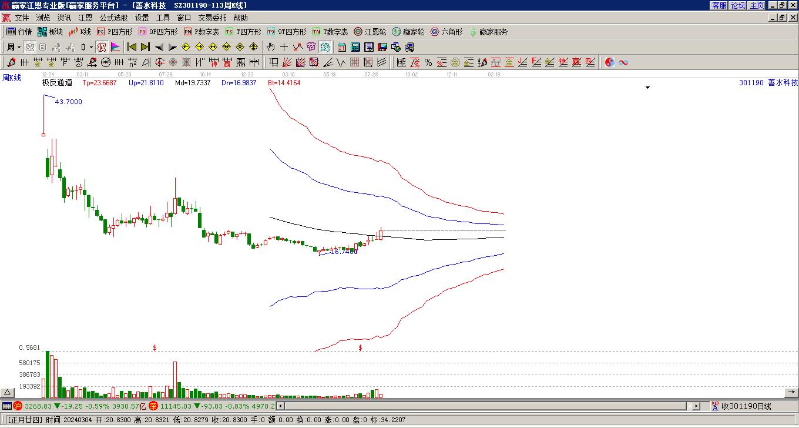Select the percent sign drawing tool
The image size is (799, 428).
[428, 62]
